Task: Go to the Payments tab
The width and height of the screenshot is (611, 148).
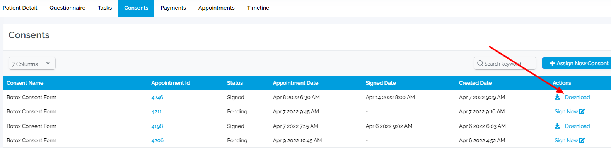Action: pyautogui.click(x=173, y=8)
